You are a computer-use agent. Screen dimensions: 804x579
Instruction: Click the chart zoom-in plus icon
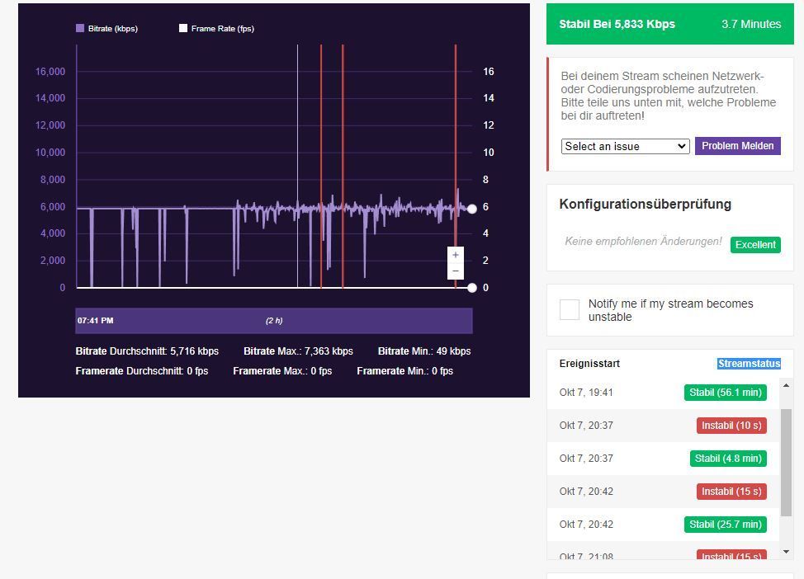[455, 255]
